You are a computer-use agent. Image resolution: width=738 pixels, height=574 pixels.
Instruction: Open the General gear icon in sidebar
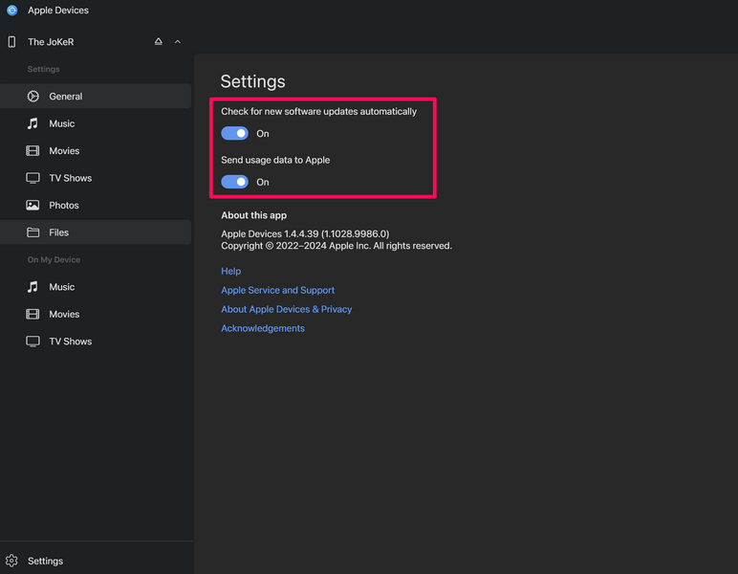(33, 97)
